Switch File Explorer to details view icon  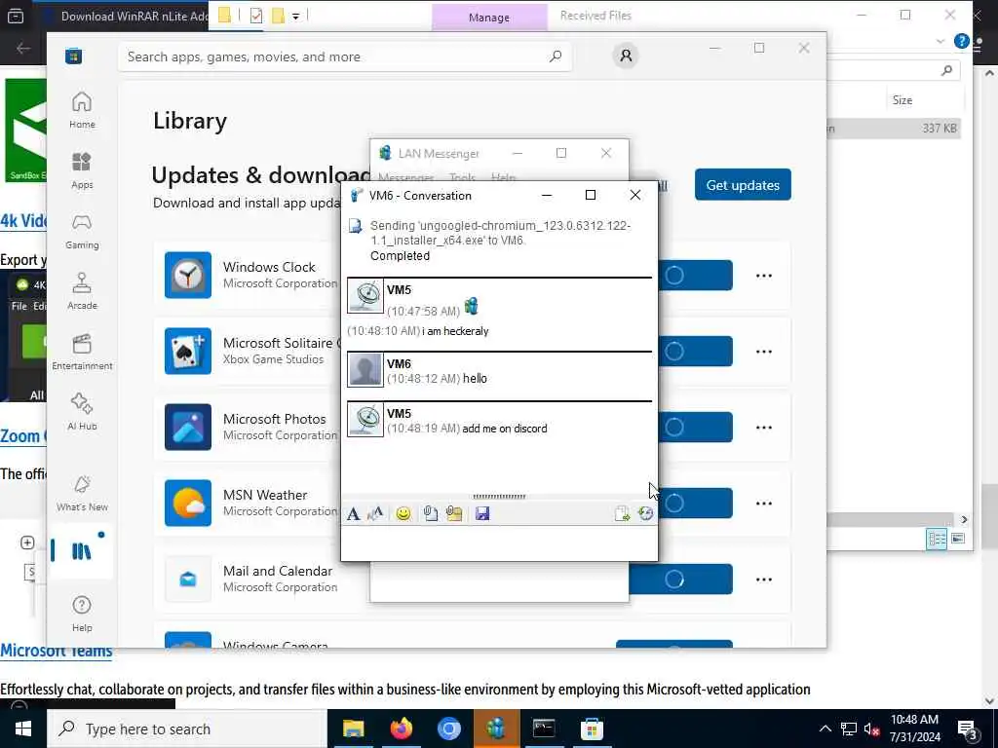click(x=937, y=540)
